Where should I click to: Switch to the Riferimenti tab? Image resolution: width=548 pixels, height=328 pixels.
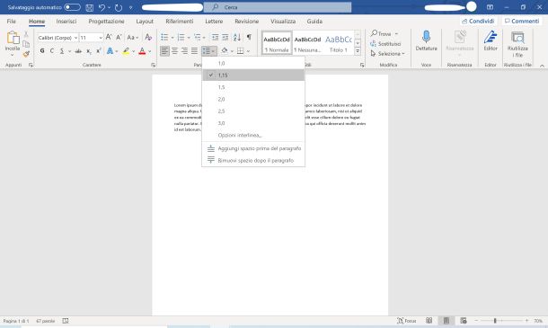click(x=180, y=22)
